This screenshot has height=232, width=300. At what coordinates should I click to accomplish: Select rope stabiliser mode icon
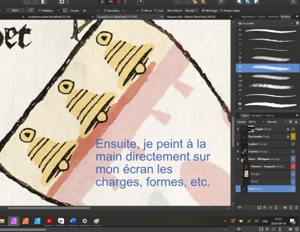[59, 10]
